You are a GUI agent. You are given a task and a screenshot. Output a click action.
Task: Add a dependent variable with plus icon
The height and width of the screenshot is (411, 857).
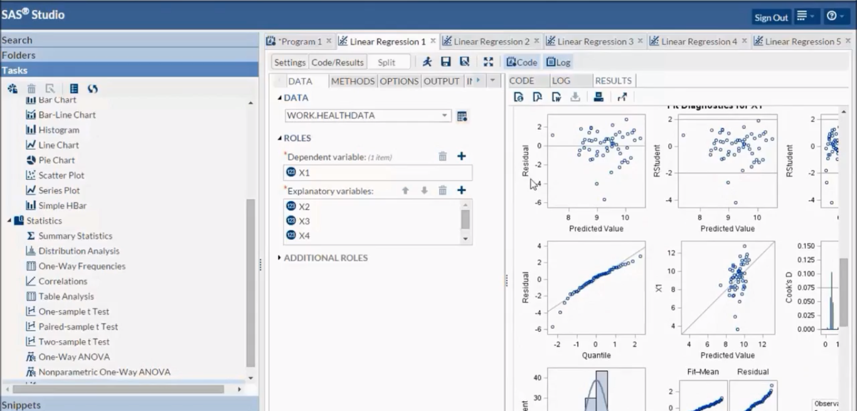click(461, 156)
